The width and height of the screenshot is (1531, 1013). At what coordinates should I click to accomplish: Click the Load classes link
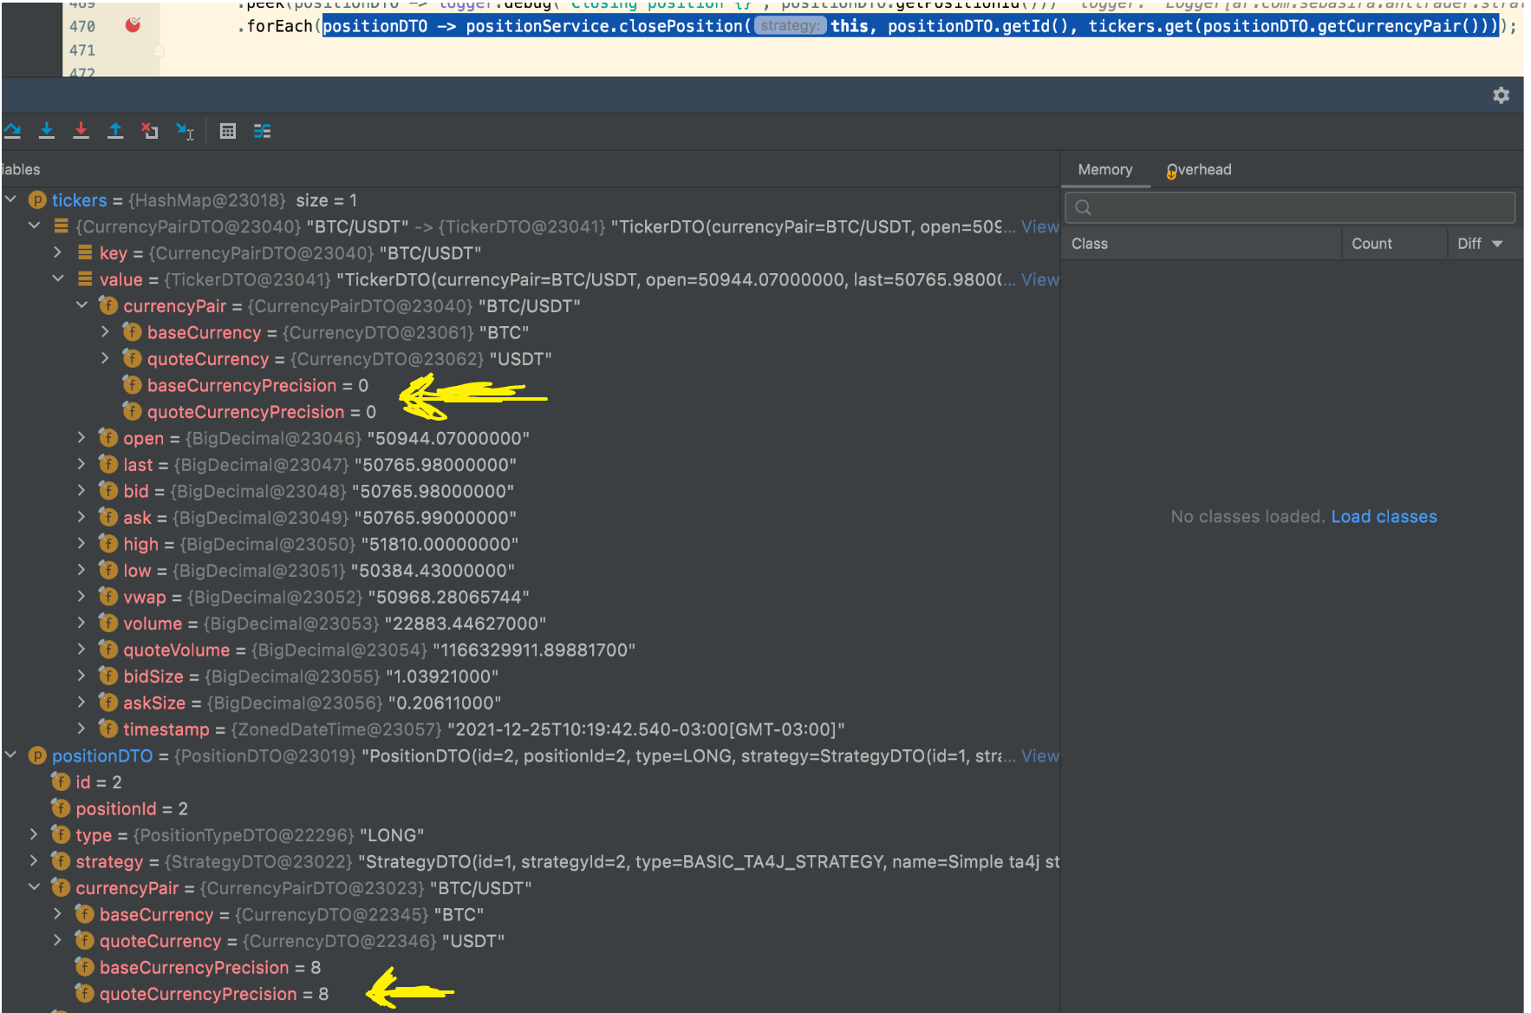[x=1384, y=516]
